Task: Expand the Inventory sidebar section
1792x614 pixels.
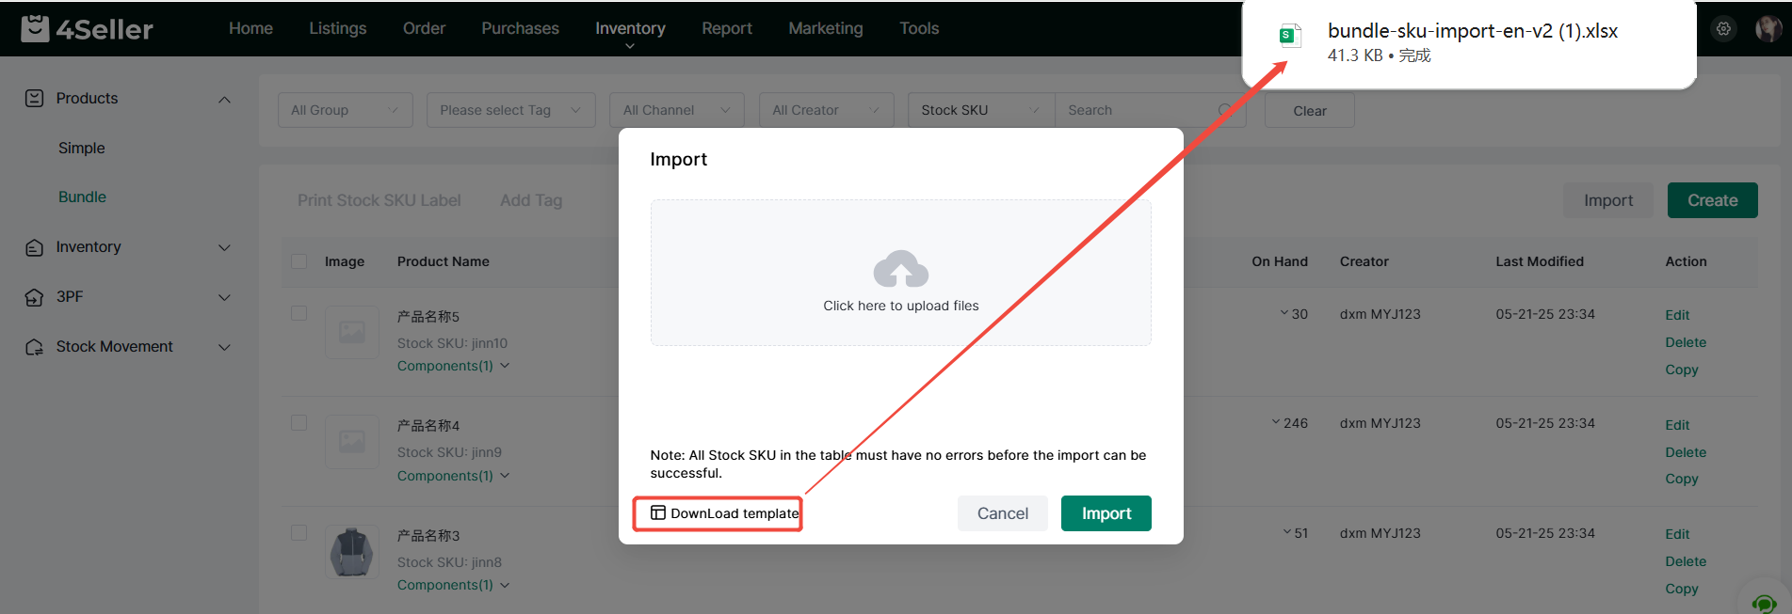Action: click(x=224, y=247)
